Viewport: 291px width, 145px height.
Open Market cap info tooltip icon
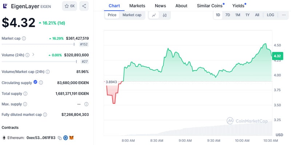[x=24, y=38]
